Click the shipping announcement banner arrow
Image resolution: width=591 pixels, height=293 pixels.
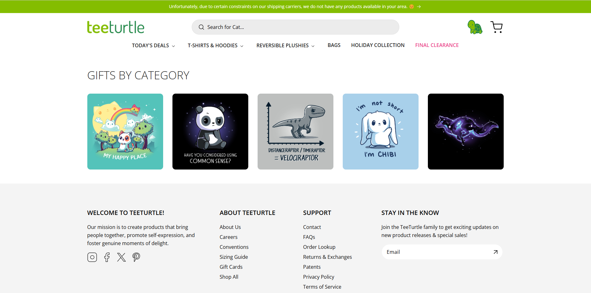[x=419, y=6]
